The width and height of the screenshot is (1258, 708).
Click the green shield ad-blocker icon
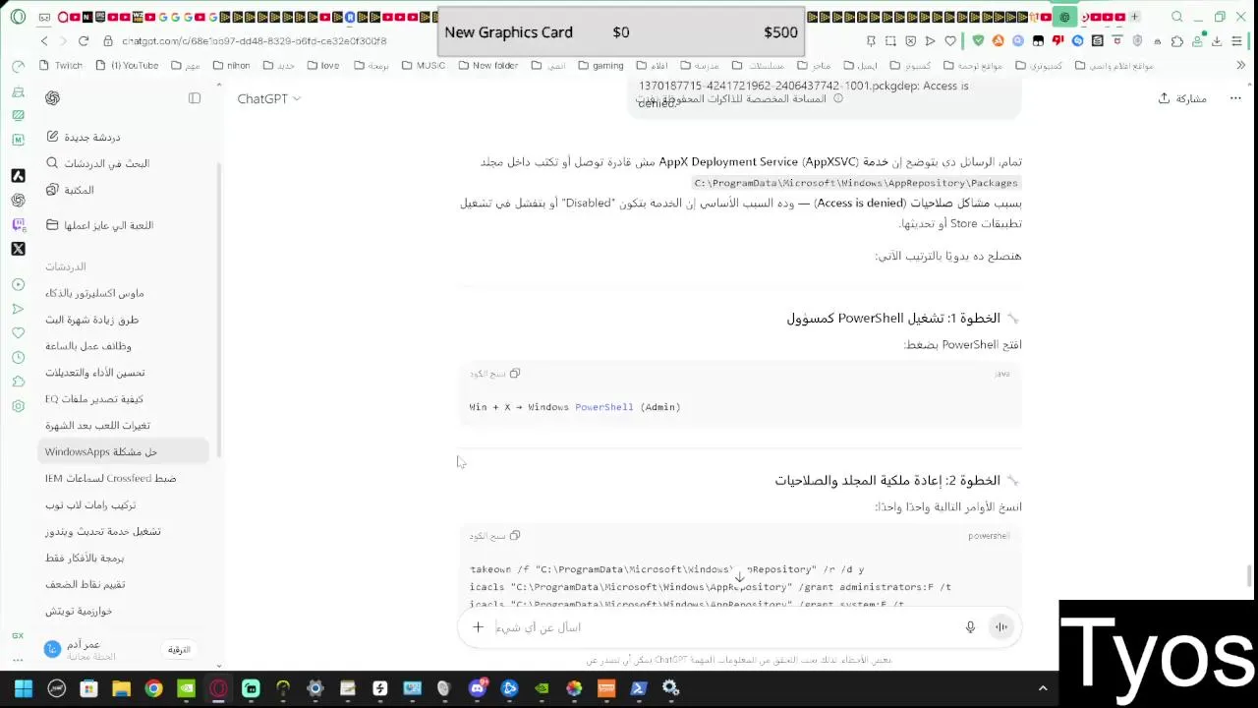point(978,41)
